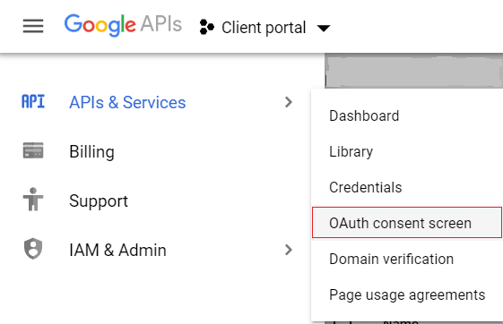Click the Support person icon
Screen dimensions: 503x324
tap(33, 200)
